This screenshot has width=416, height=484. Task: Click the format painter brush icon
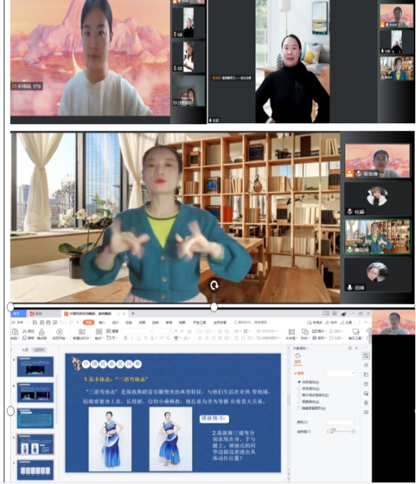point(41,332)
